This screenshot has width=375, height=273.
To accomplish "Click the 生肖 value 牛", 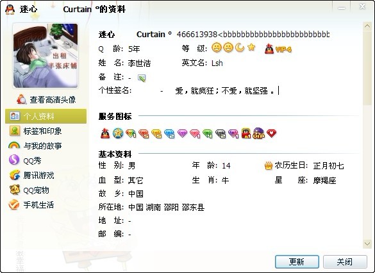I will [x=225, y=180].
